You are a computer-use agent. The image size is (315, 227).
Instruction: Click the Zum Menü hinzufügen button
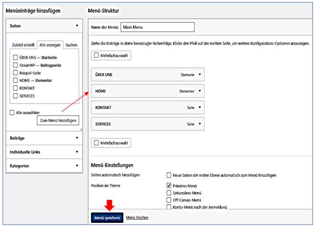click(x=57, y=121)
